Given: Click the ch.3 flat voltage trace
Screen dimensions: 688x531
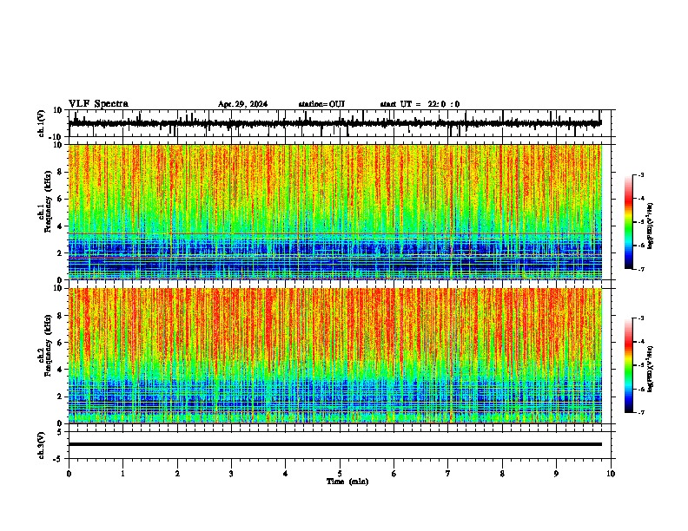Looking at the screenshot, I should click(x=335, y=444).
